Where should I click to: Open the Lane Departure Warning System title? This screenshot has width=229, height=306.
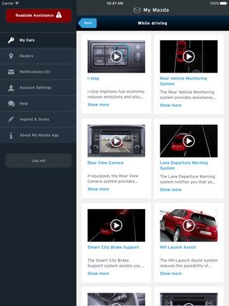click(184, 165)
